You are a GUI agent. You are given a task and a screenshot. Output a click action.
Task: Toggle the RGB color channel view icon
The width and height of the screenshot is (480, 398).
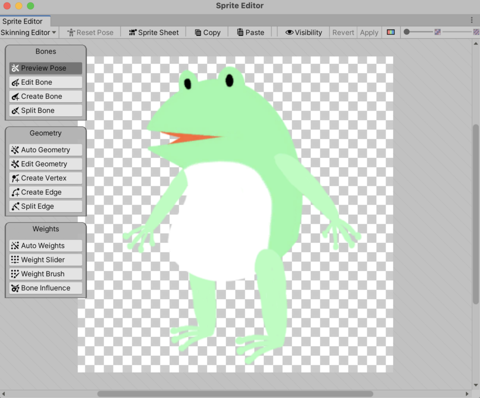coord(391,32)
